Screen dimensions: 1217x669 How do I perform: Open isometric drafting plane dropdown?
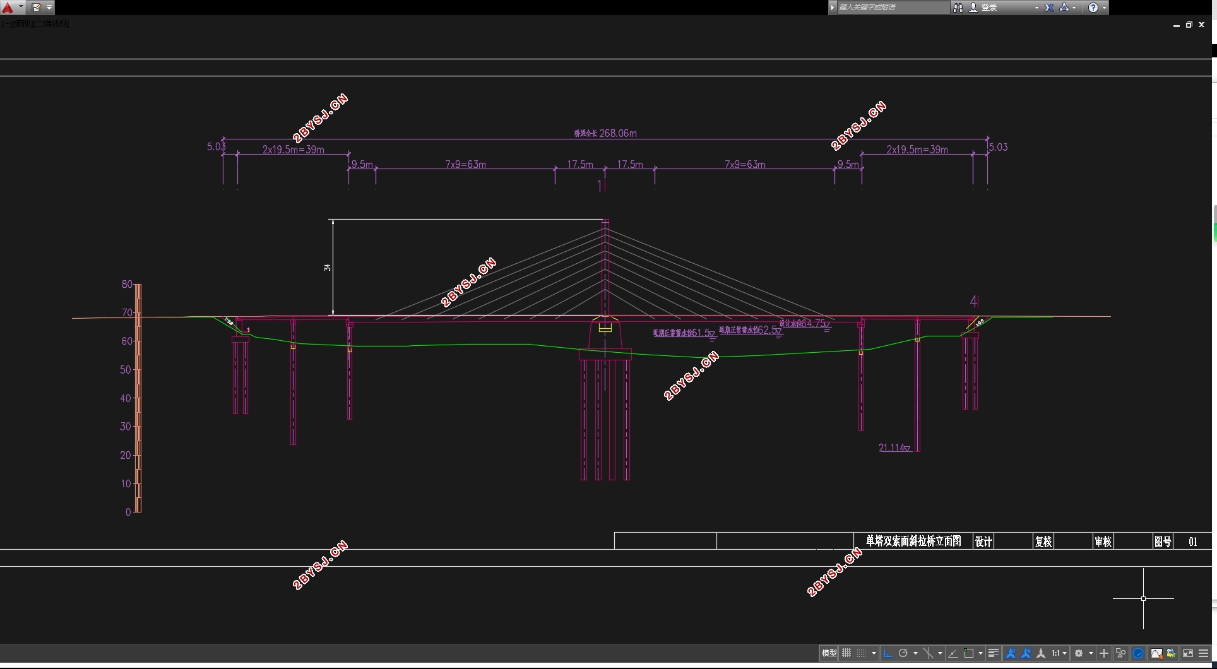[940, 653]
